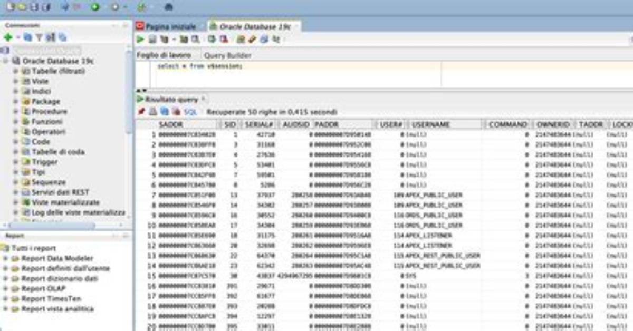Expand the Report Data Modeler node

(6, 258)
